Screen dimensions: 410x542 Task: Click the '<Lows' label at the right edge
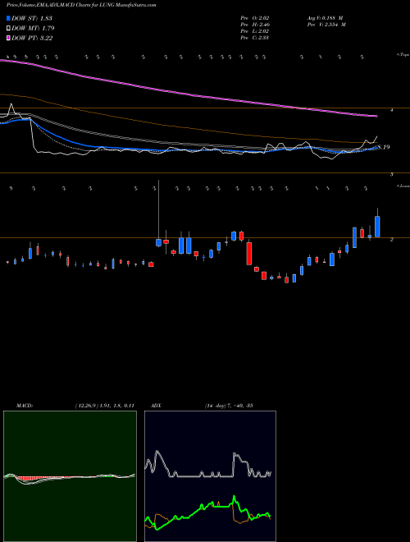(x=403, y=186)
